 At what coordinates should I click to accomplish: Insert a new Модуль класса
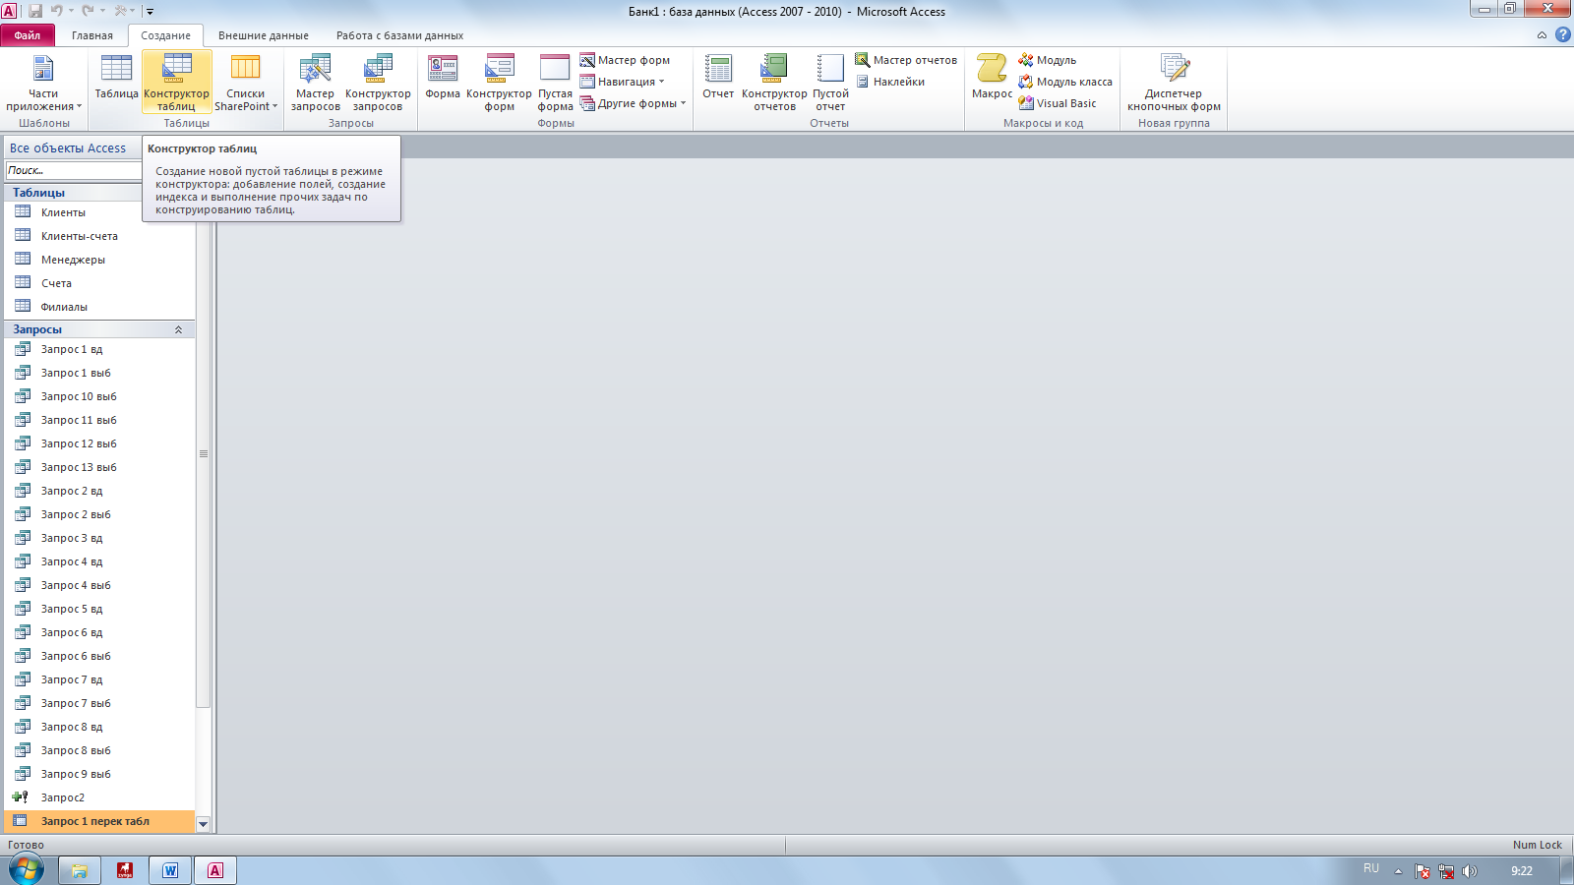(x=1065, y=82)
